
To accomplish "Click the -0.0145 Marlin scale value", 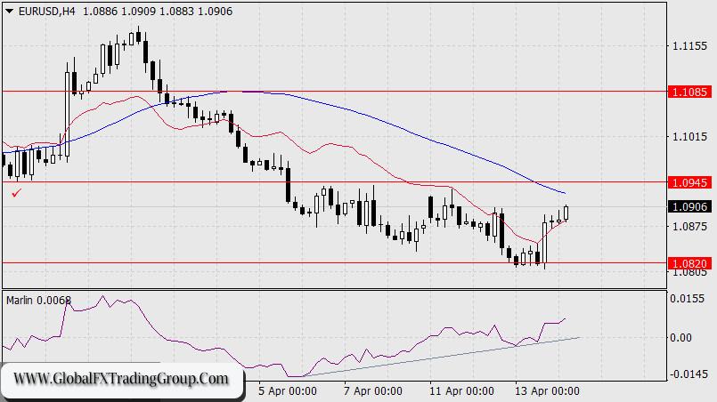I will (x=688, y=374).
